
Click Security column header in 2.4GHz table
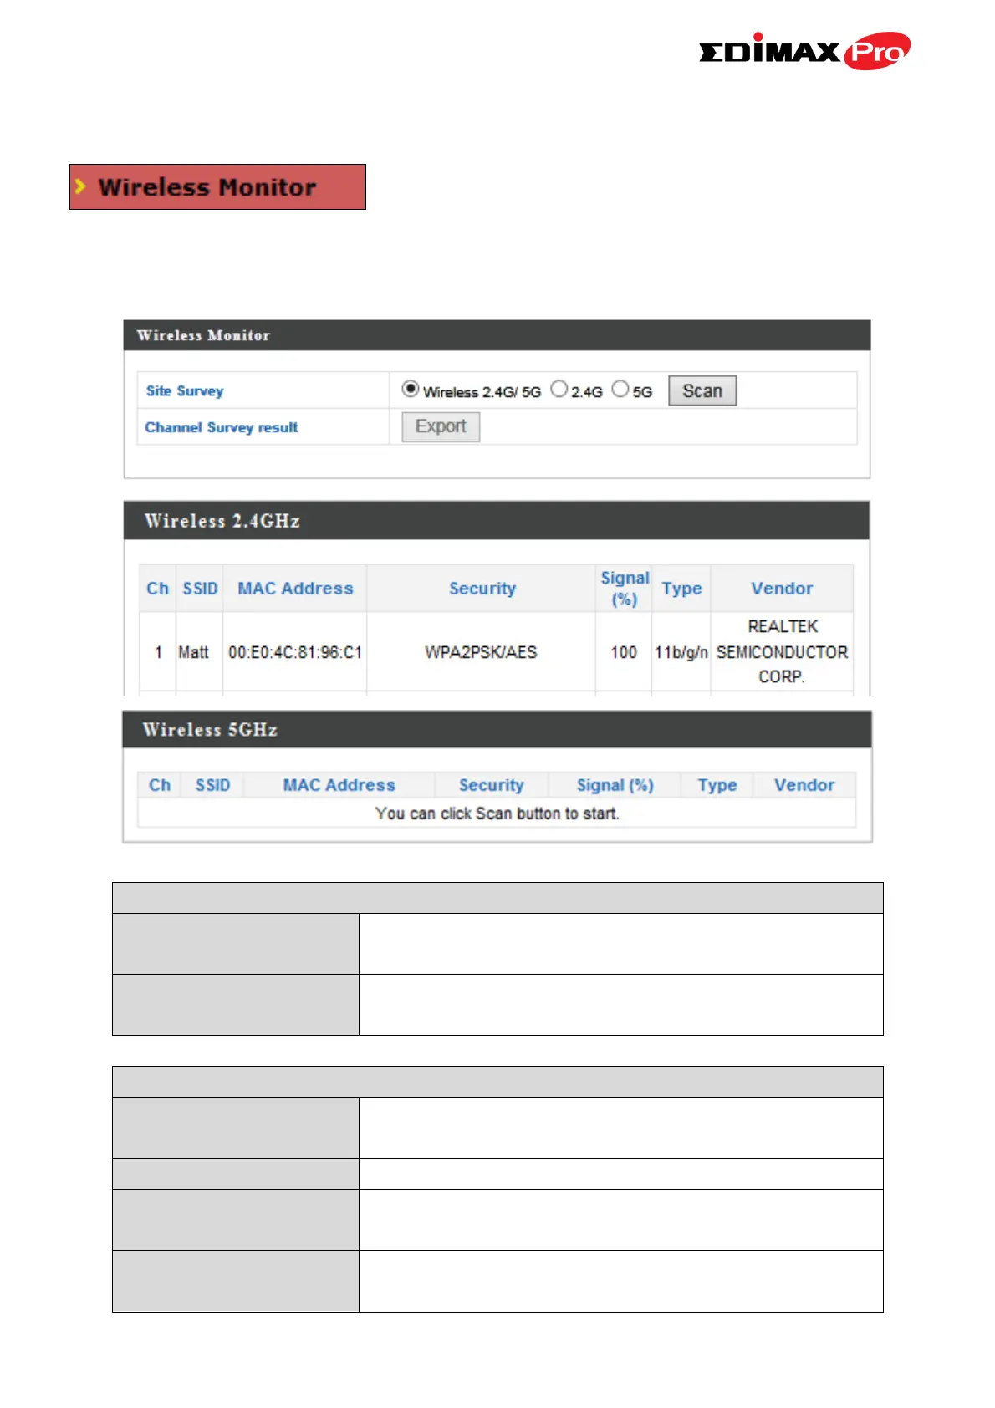click(482, 589)
